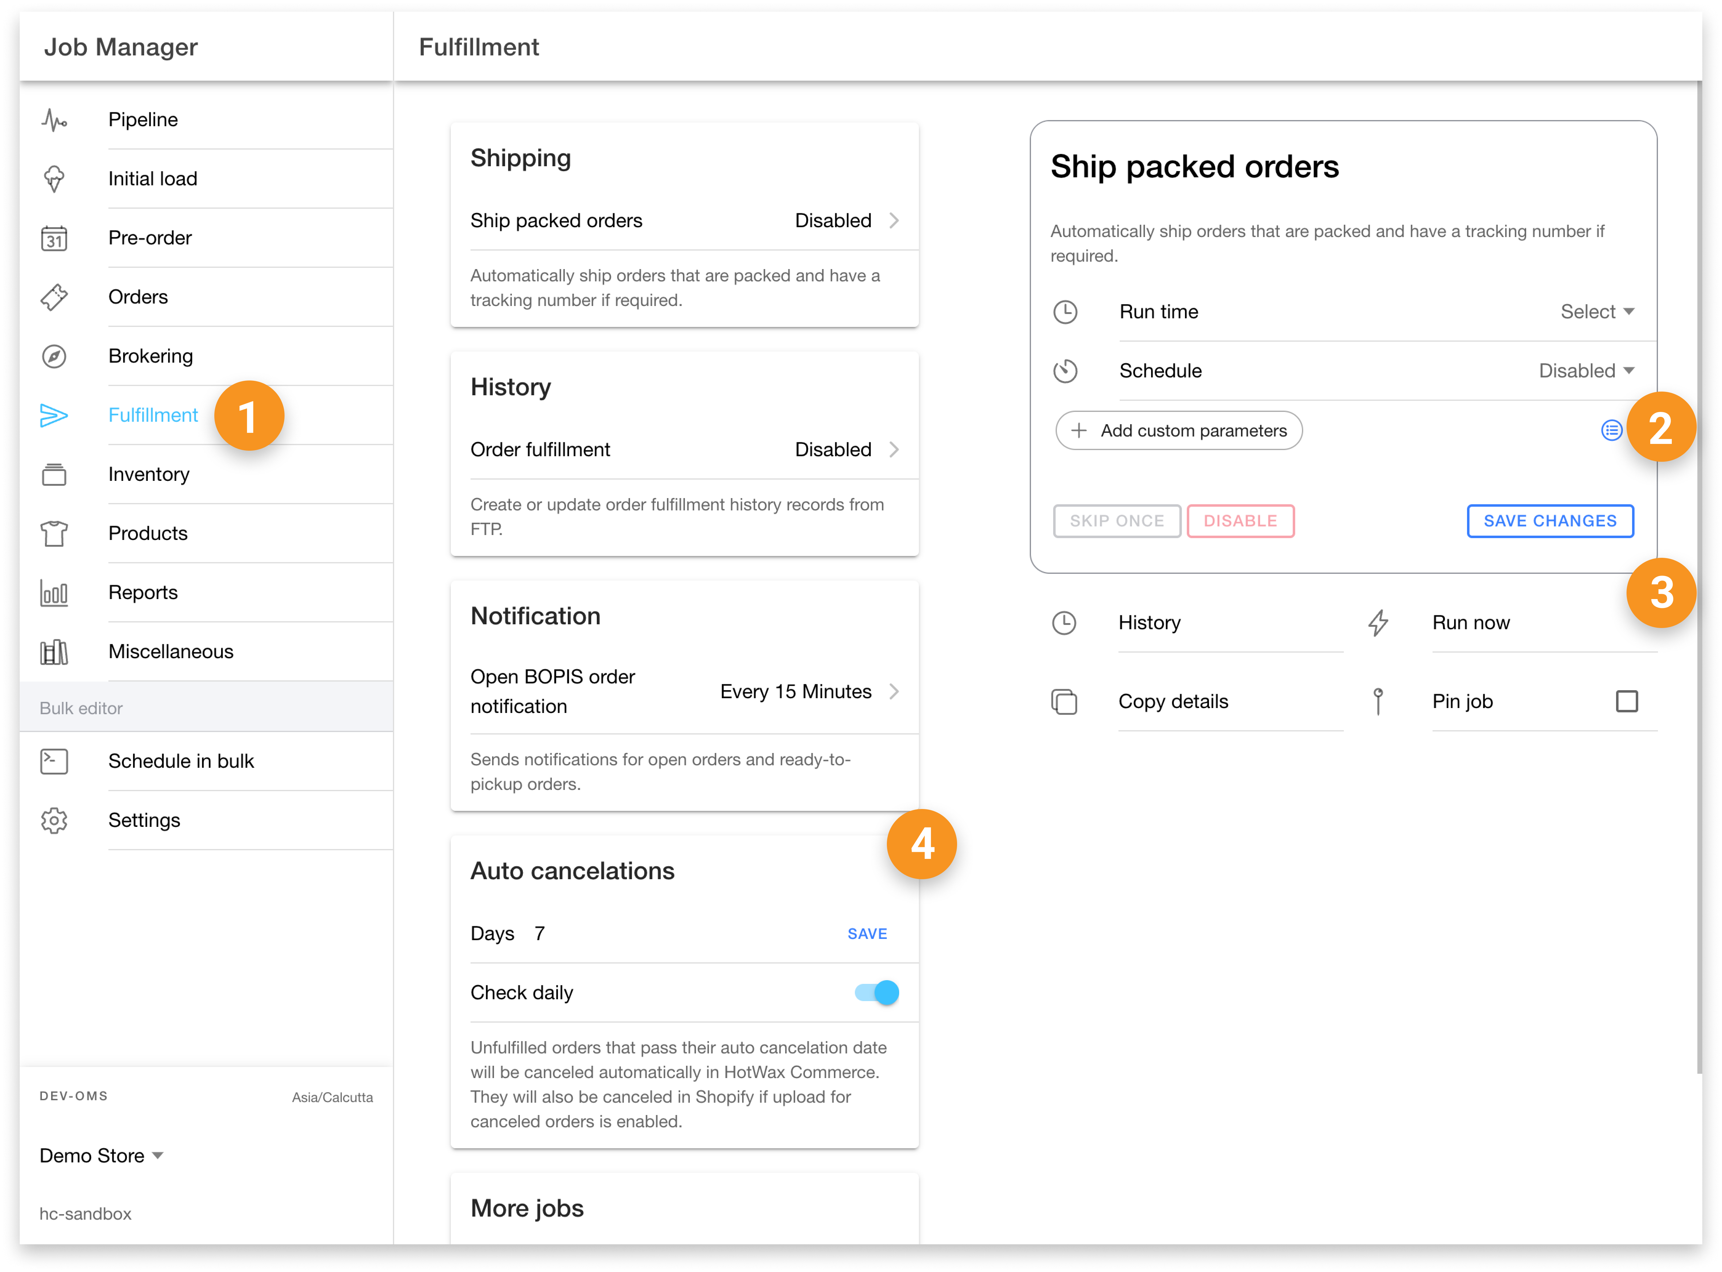Click the Pre-order calendar icon
Viewport: 1722px width, 1272px height.
coord(54,239)
